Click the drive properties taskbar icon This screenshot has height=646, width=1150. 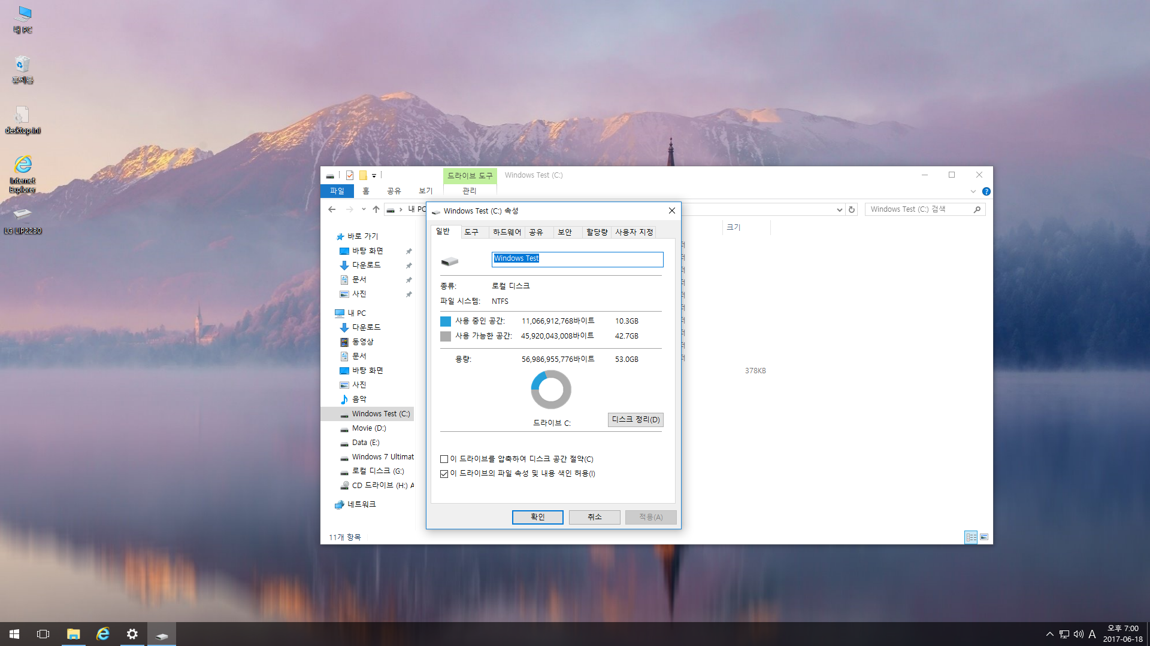162,634
